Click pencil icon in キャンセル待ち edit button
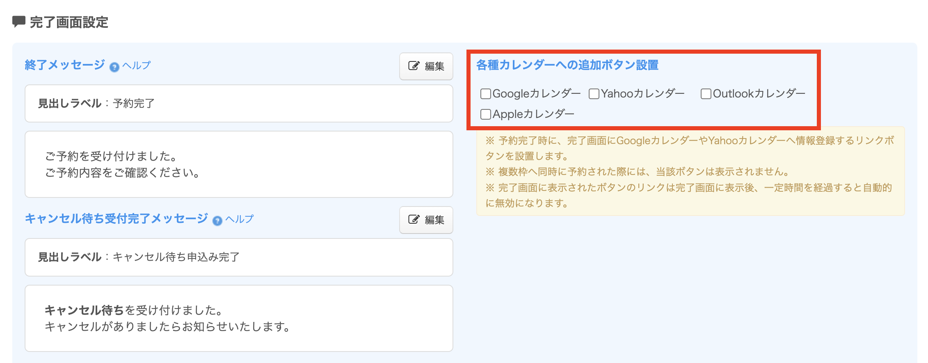Image resolution: width=928 pixels, height=363 pixels. [x=414, y=220]
